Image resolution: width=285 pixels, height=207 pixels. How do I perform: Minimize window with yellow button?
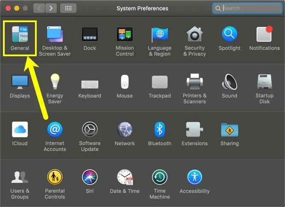pyautogui.click(x=17, y=8)
